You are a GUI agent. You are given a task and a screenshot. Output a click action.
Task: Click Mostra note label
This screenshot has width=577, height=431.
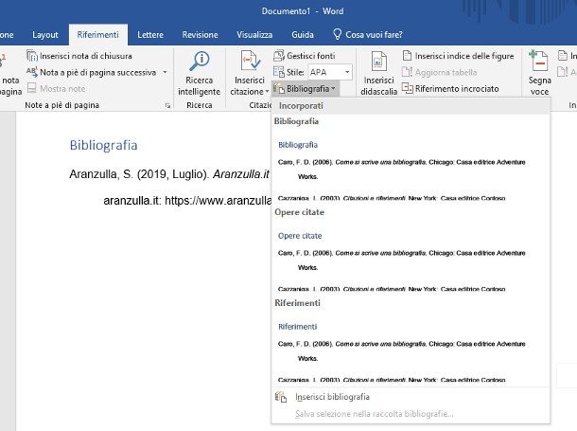click(x=62, y=88)
